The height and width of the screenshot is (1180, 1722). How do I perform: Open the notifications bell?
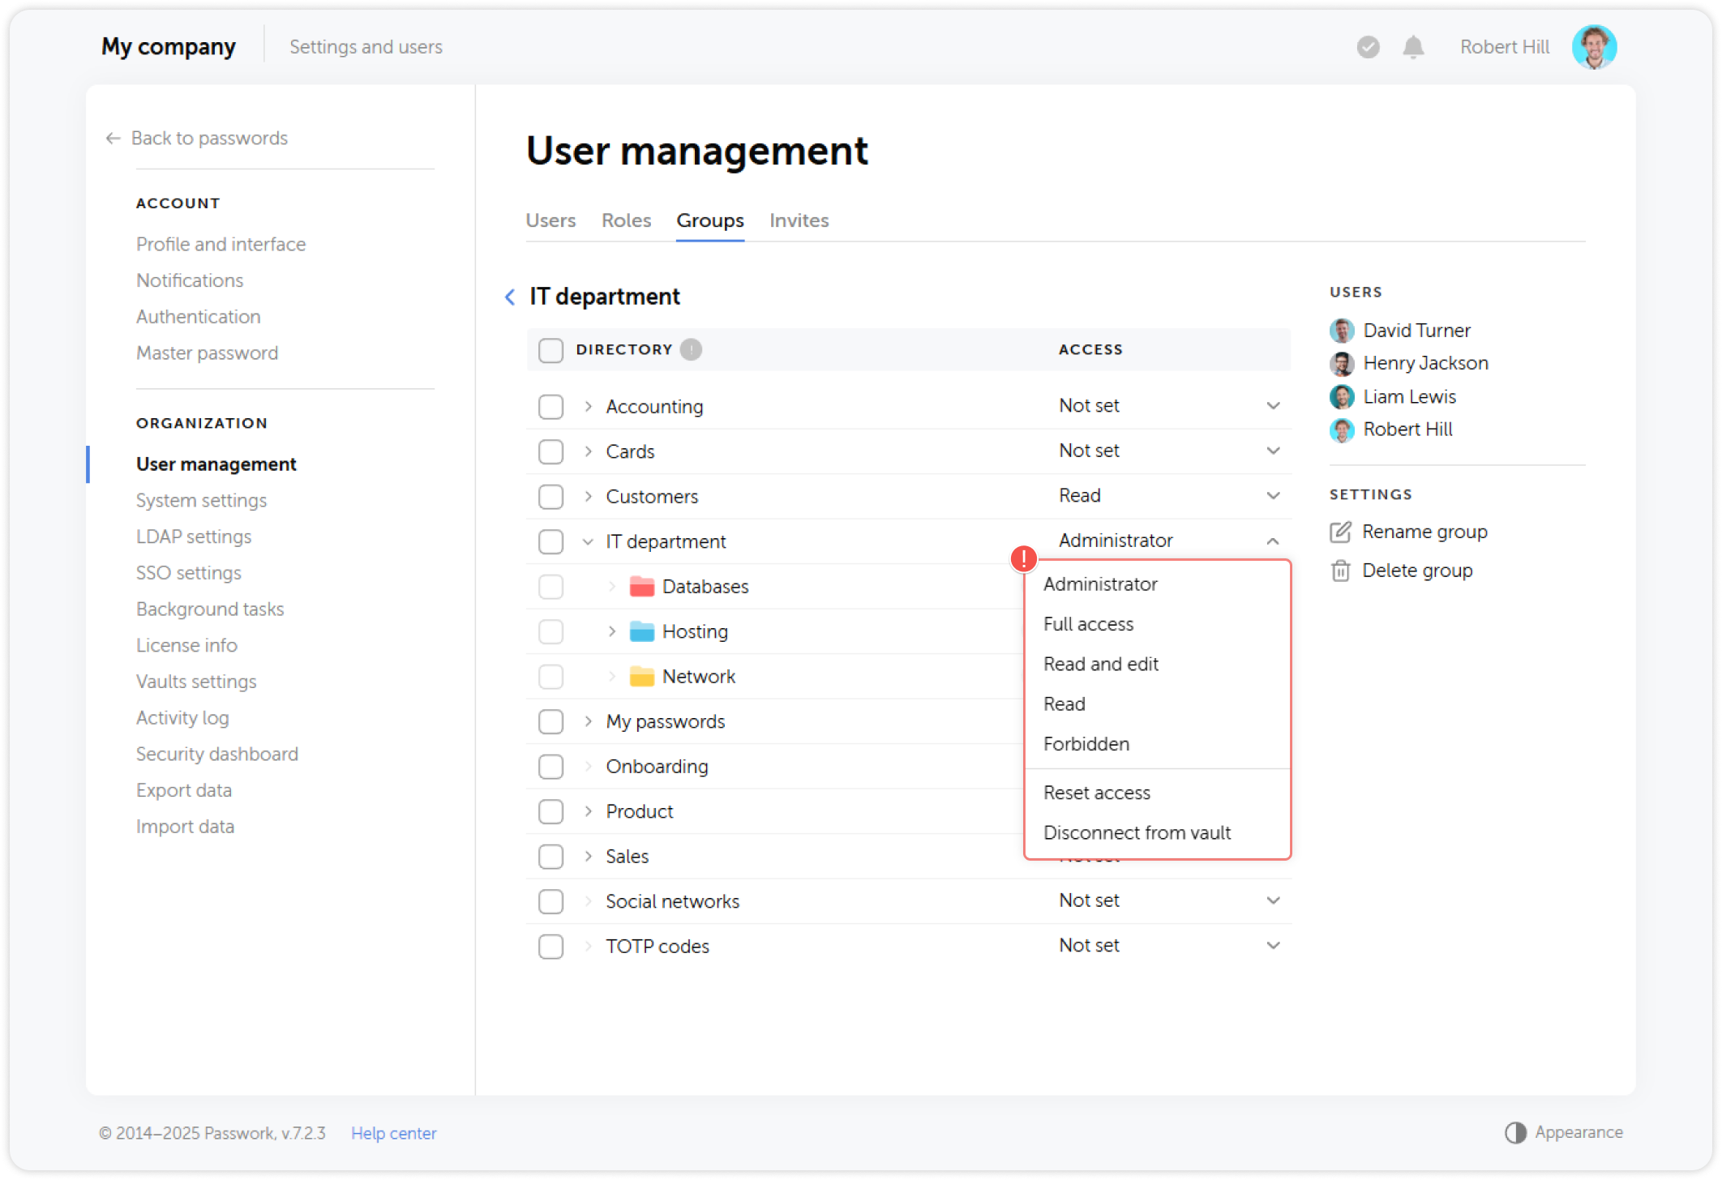click(1412, 47)
